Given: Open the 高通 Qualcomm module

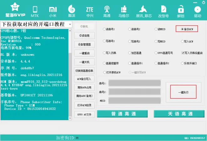Looking at the screenshot, I should click(107, 12).
